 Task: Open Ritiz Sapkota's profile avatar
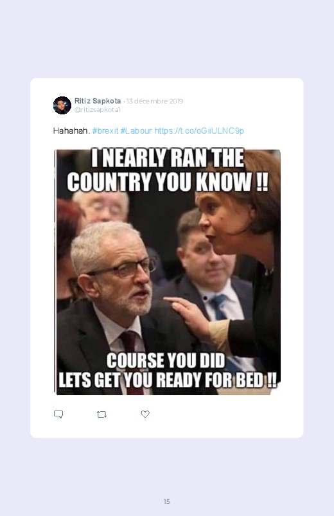pos(62,105)
